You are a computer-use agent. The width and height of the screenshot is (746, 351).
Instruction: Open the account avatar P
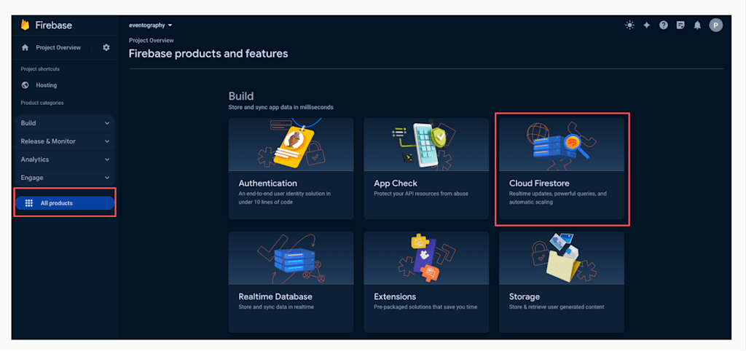(715, 25)
